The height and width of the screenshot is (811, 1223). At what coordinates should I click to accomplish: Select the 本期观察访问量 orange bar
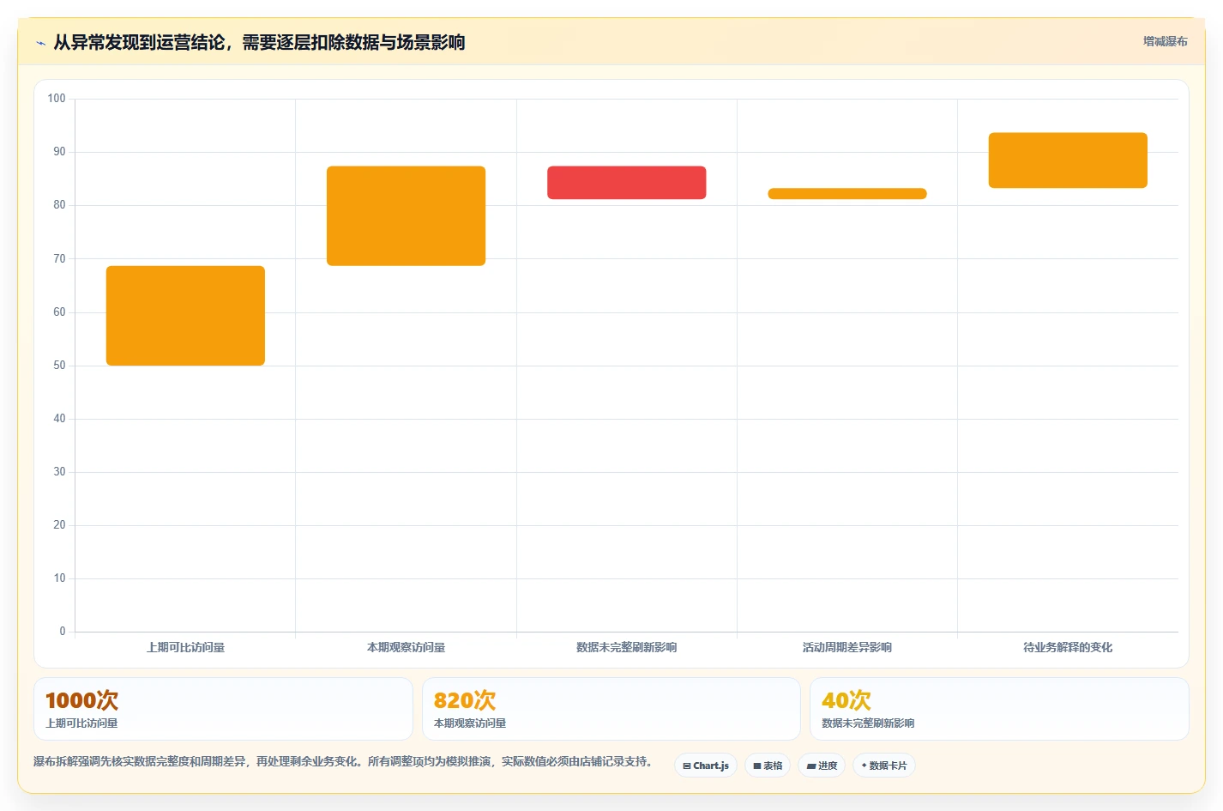(x=406, y=215)
